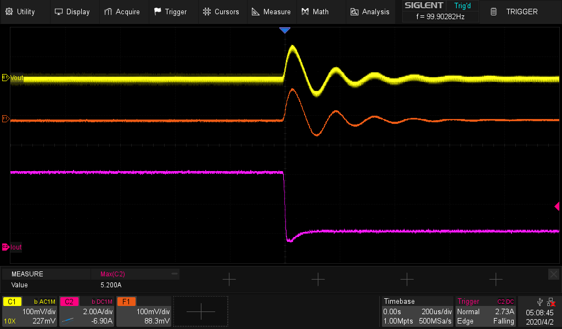Open the Cursors menu
This screenshot has width=562, height=329.
coord(221,12)
